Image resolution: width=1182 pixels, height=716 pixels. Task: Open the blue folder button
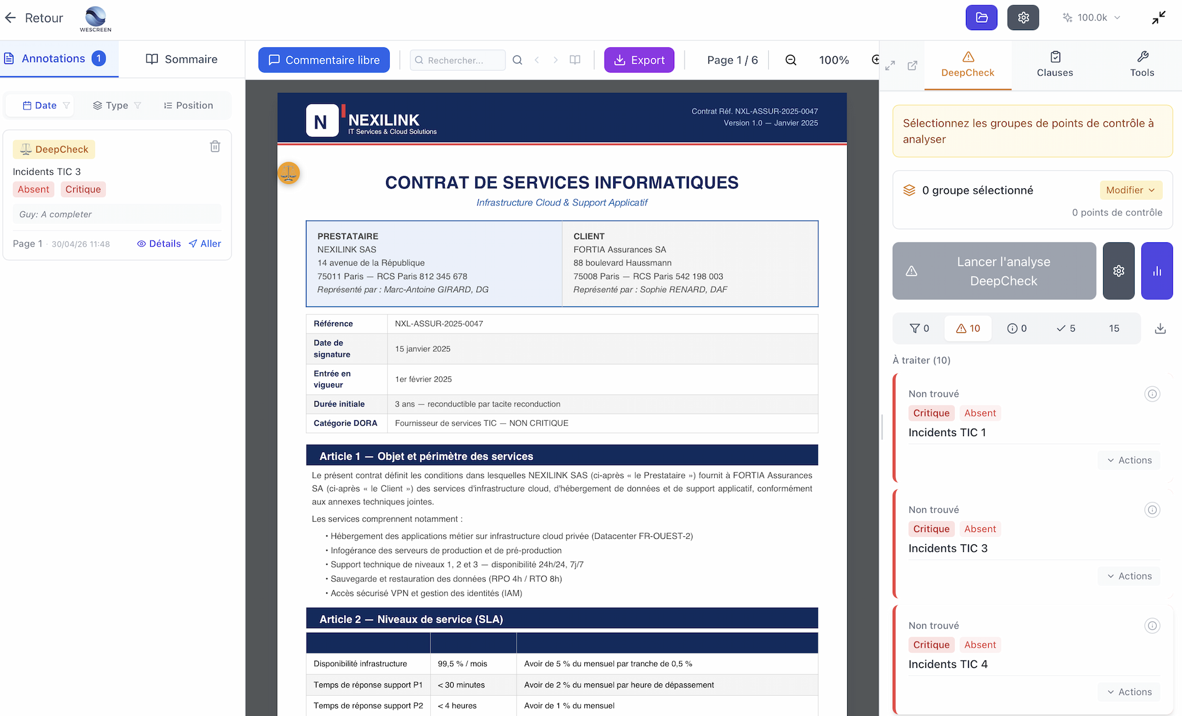tap(981, 18)
